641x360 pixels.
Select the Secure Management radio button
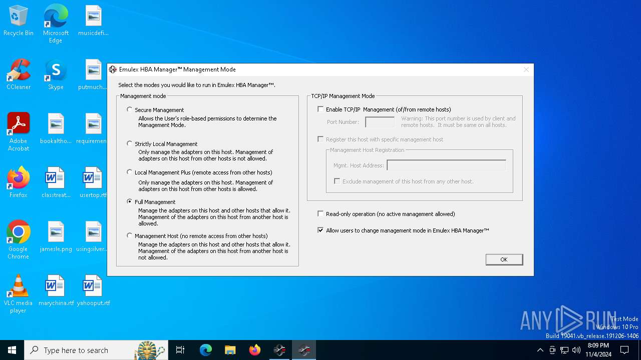tap(130, 109)
